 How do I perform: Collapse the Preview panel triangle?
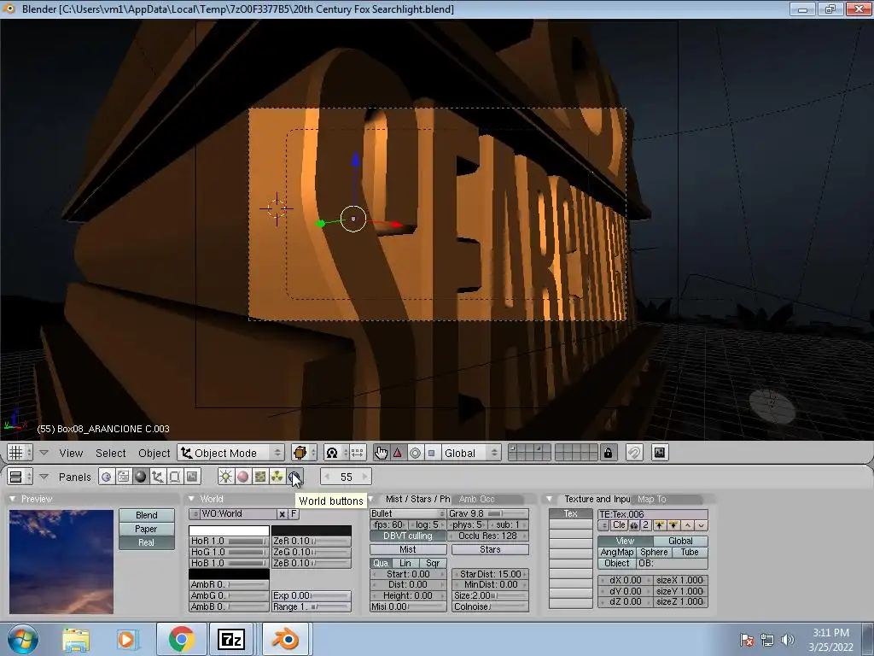click(13, 499)
